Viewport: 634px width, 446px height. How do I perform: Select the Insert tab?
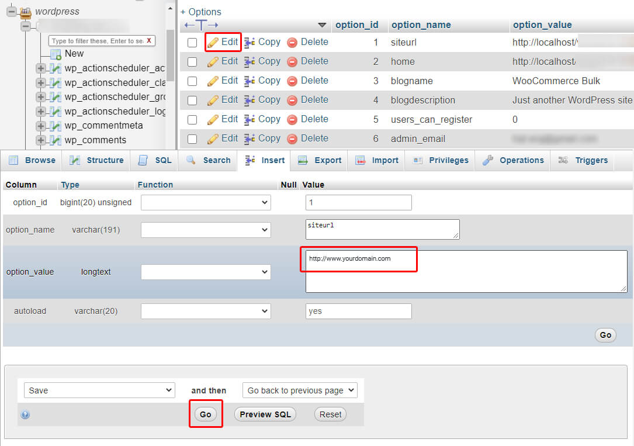point(264,160)
